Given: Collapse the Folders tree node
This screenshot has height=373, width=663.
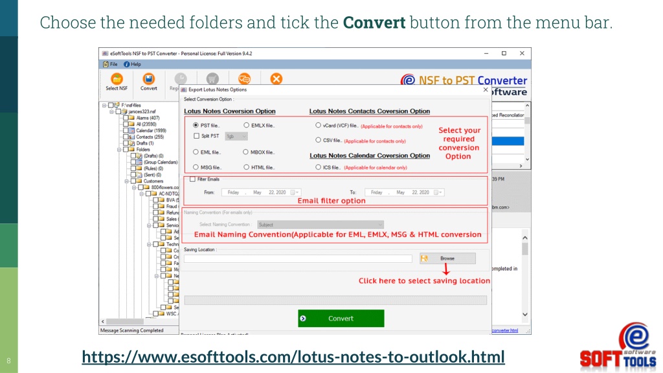Looking at the screenshot, I should pos(119,150).
